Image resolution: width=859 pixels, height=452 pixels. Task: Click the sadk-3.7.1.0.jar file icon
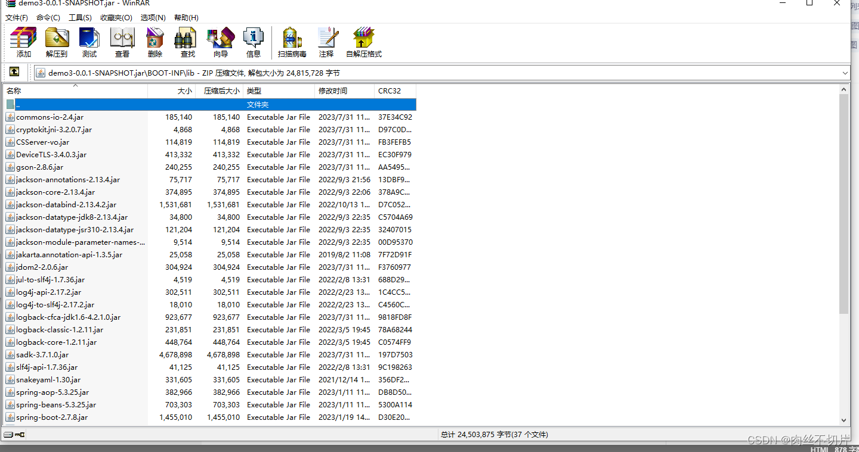pos(10,355)
